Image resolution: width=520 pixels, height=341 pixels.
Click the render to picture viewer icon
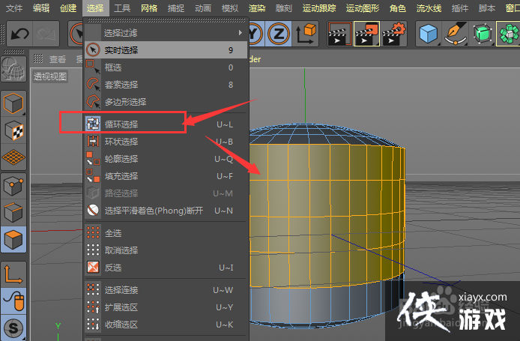tap(366, 34)
